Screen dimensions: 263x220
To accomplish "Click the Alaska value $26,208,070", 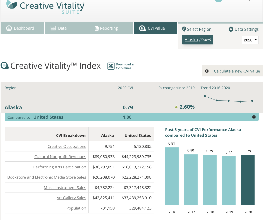I will (x=104, y=177).
